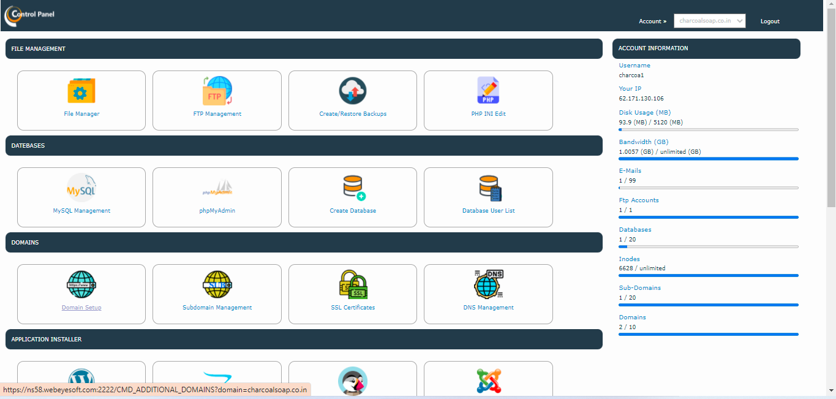Open the Subdomain Management globe icon

tap(217, 284)
